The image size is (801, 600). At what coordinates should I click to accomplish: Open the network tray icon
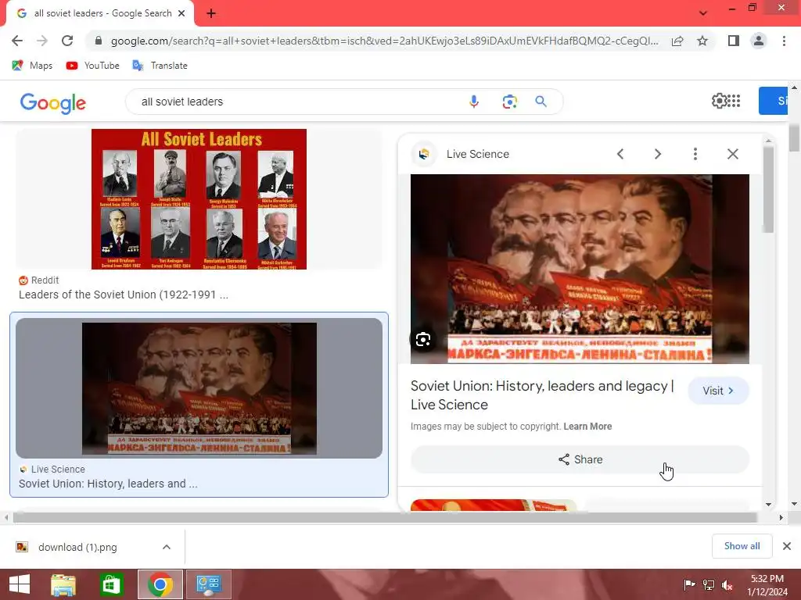(x=709, y=584)
